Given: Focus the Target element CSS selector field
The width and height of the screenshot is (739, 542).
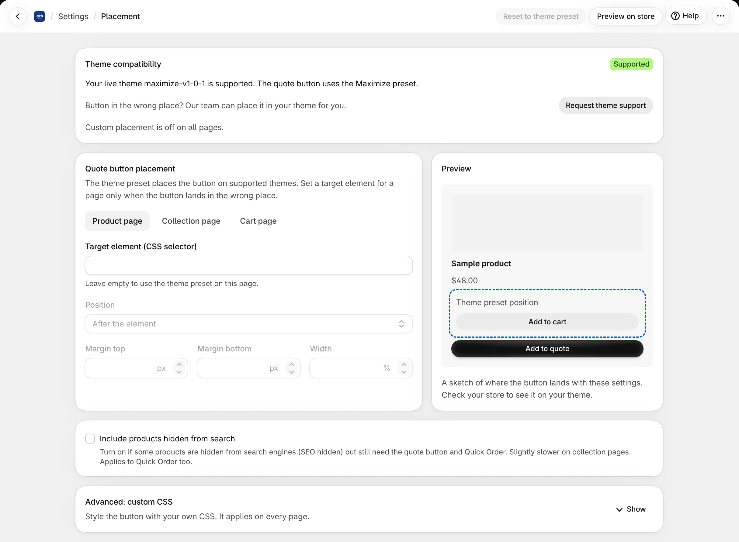Looking at the screenshot, I should click(248, 265).
